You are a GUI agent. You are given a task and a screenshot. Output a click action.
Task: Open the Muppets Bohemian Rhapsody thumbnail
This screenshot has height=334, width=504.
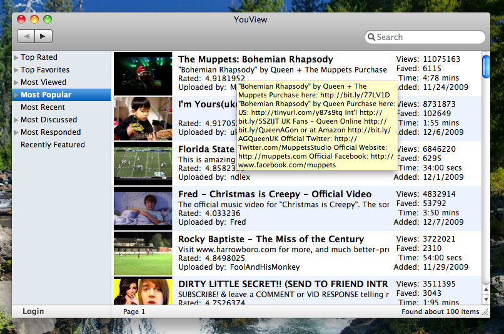point(143,74)
